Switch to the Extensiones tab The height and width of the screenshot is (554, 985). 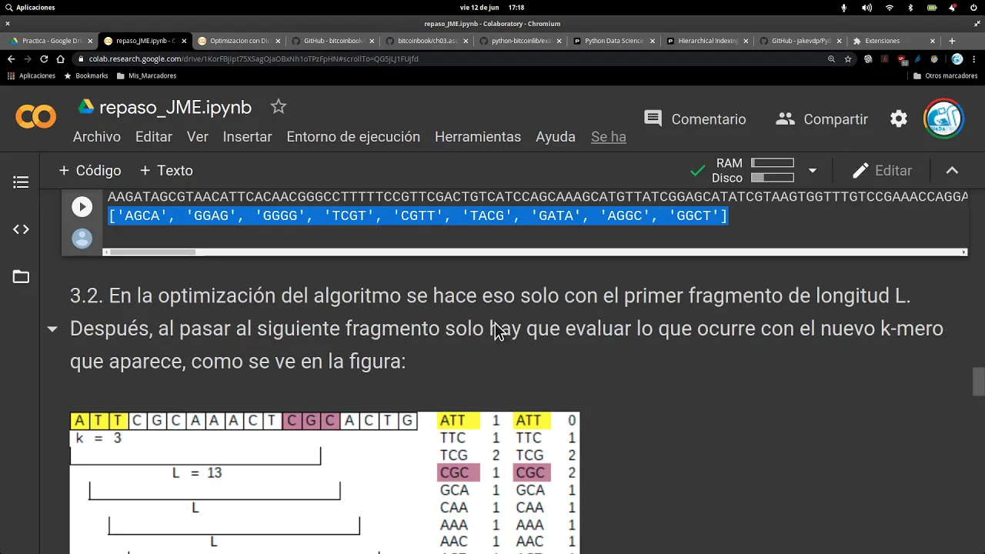click(x=893, y=41)
